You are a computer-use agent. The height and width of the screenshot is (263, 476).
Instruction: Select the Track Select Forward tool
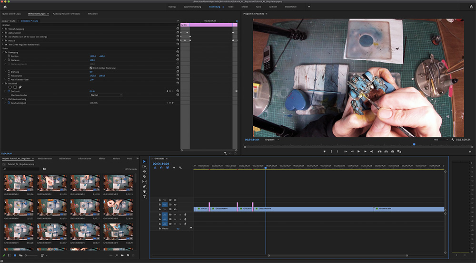point(144,166)
